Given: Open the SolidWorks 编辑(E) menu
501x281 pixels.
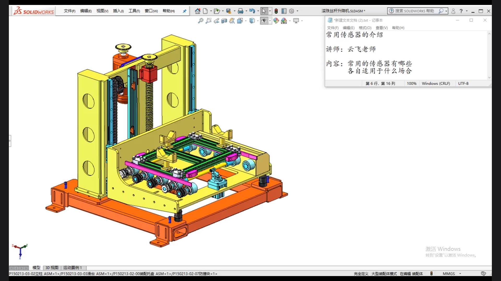Looking at the screenshot, I should [x=86, y=11].
